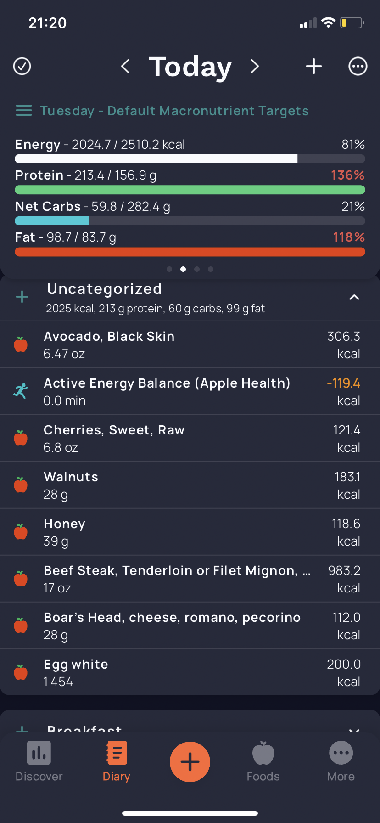Add food to Uncategorized with green plus

point(22,297)
